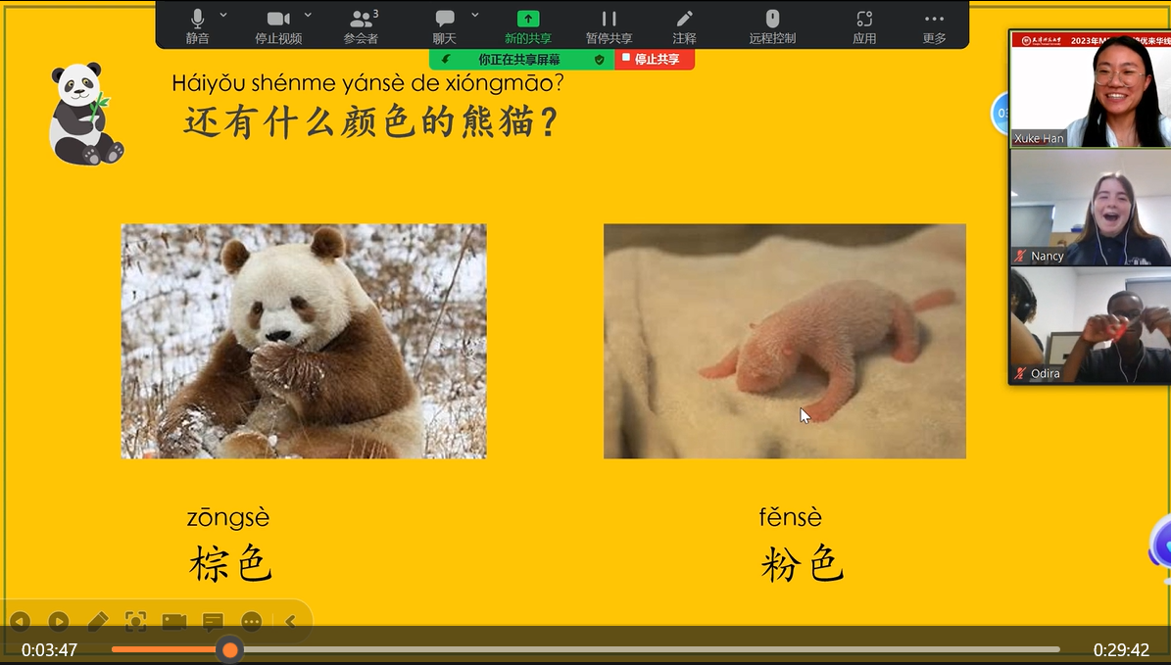Select the pen tool in slideshow toolbar

pos(97,621)
